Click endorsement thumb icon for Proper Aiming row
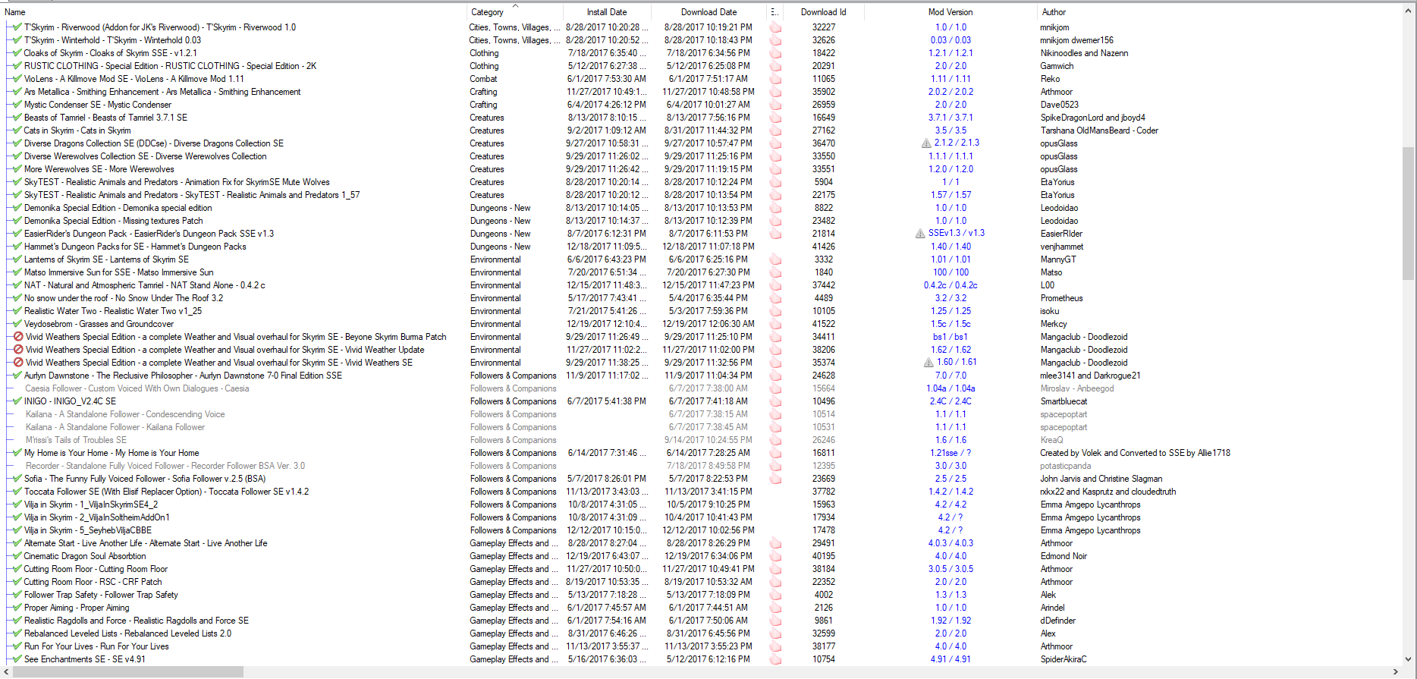This screenshot has width=1417, height=679. coord(775,608)
